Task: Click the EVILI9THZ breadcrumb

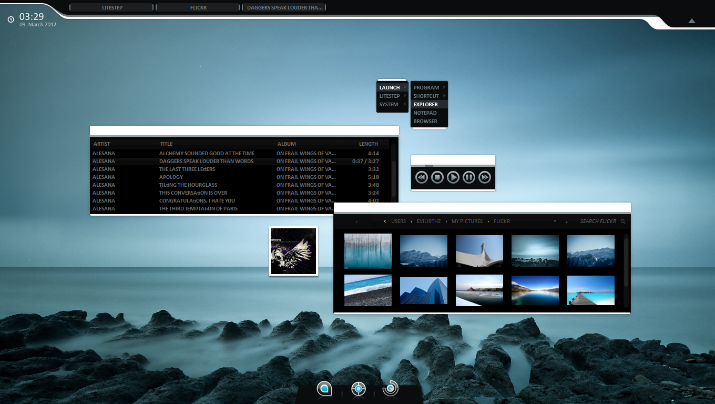Action: tap(428, 221)
